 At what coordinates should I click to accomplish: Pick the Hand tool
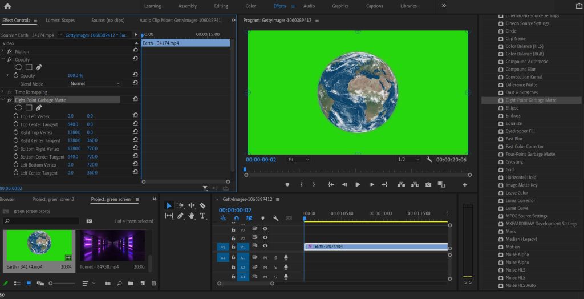tap(192, 216)
